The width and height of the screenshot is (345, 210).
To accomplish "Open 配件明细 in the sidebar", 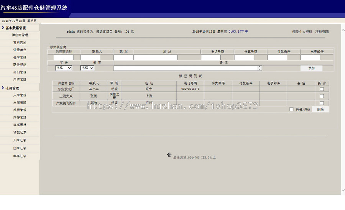I will click(x=20, y=64).
